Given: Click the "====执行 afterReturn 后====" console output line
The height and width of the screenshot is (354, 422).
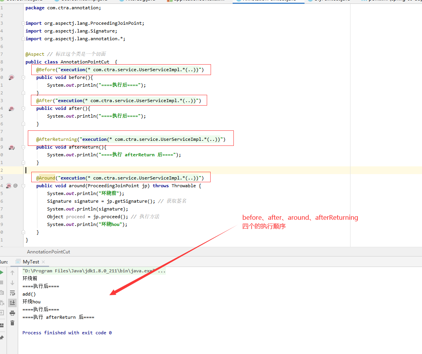Looking at the screenshot, I should 58,317.
